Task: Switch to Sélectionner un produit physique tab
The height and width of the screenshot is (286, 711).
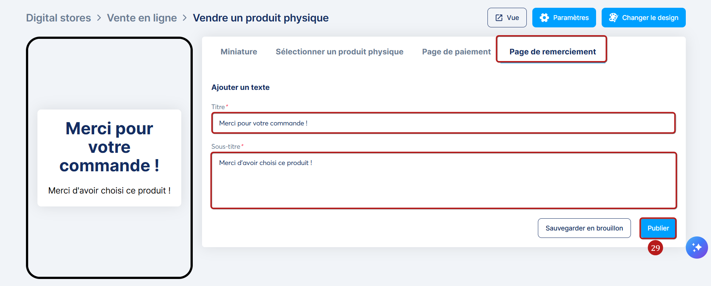Action: (339, 52)
